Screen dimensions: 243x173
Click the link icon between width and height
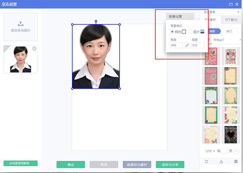click(187, 45)
